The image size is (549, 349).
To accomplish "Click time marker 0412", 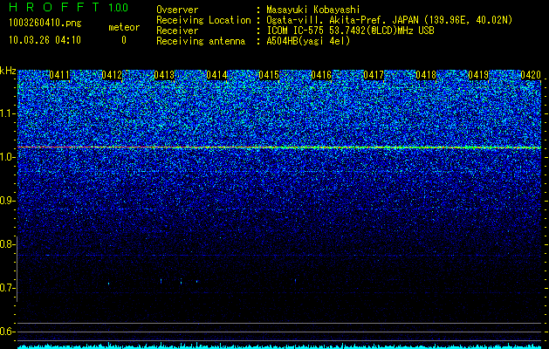I will pos(112,75).
